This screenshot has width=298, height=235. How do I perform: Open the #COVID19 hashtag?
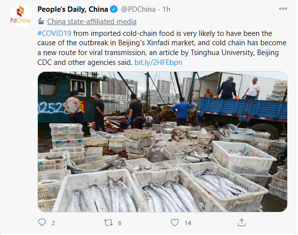click(x=55, y=33)
